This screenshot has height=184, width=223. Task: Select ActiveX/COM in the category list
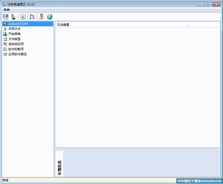tap(28, 24)
